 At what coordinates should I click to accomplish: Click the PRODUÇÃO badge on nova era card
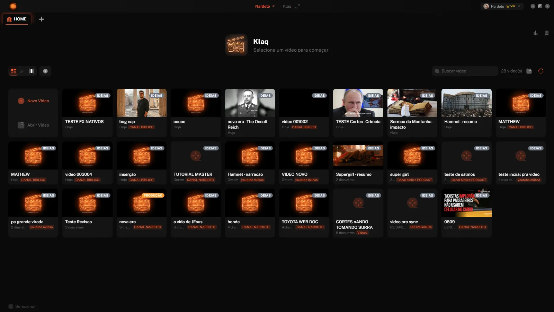tap(153, 196)
